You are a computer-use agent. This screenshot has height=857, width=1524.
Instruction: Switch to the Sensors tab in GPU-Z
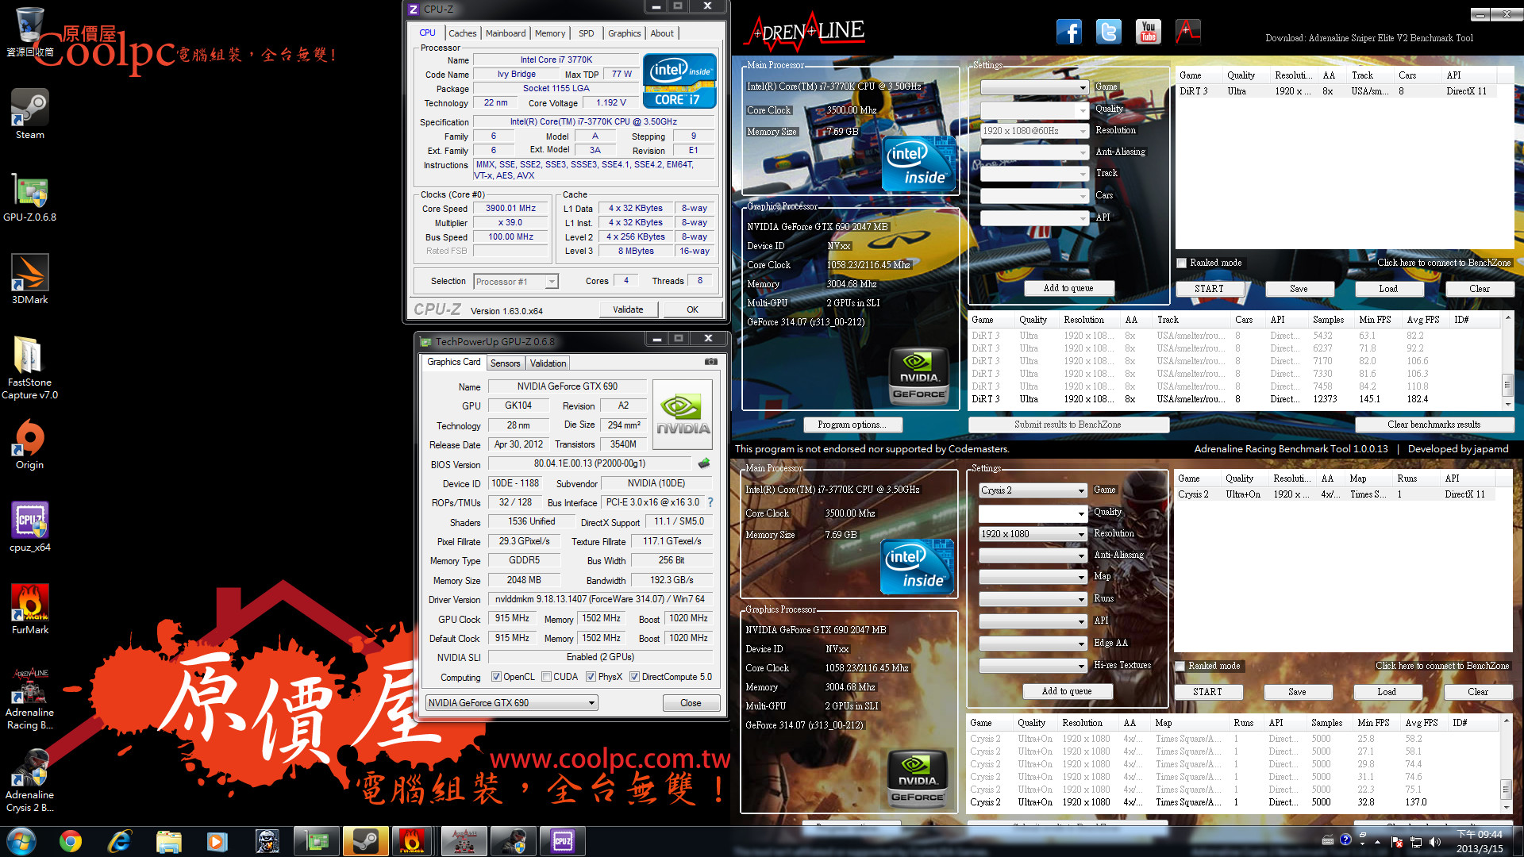[506, 363]
